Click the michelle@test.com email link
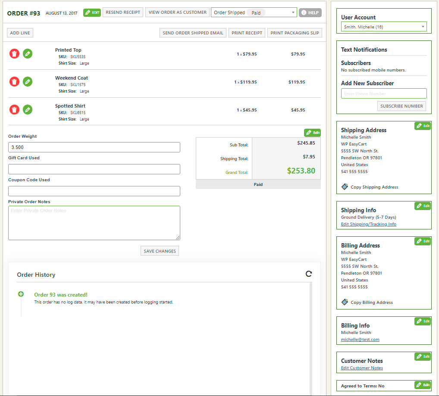 360,340
